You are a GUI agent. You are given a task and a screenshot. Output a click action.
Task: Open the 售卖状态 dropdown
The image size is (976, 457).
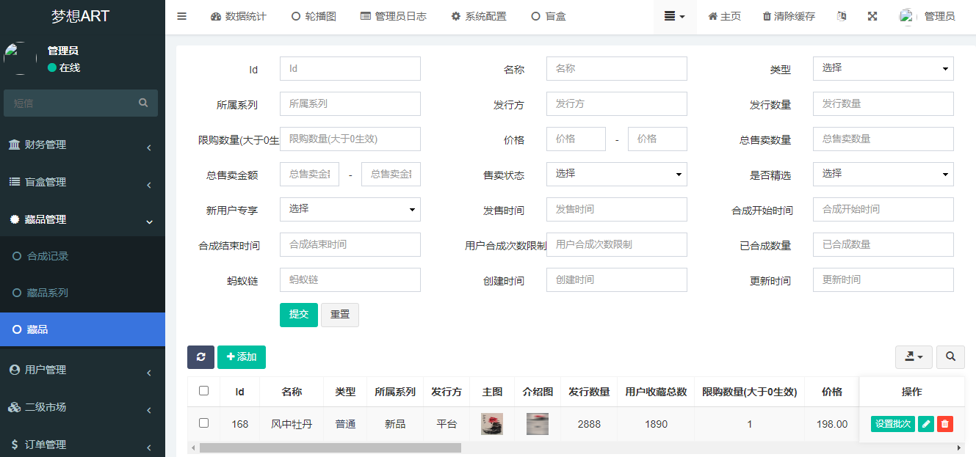pos(616,174)
